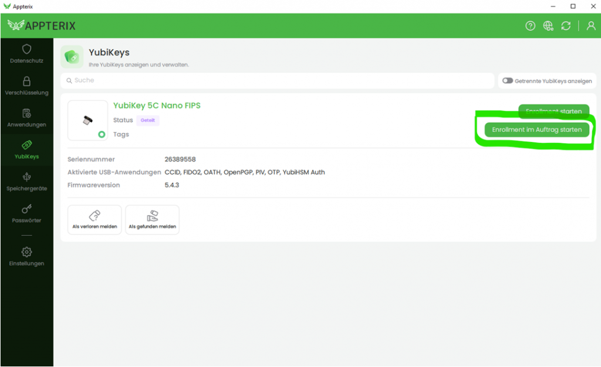
Task: Click the globe language icon
Action: [548, 26]
